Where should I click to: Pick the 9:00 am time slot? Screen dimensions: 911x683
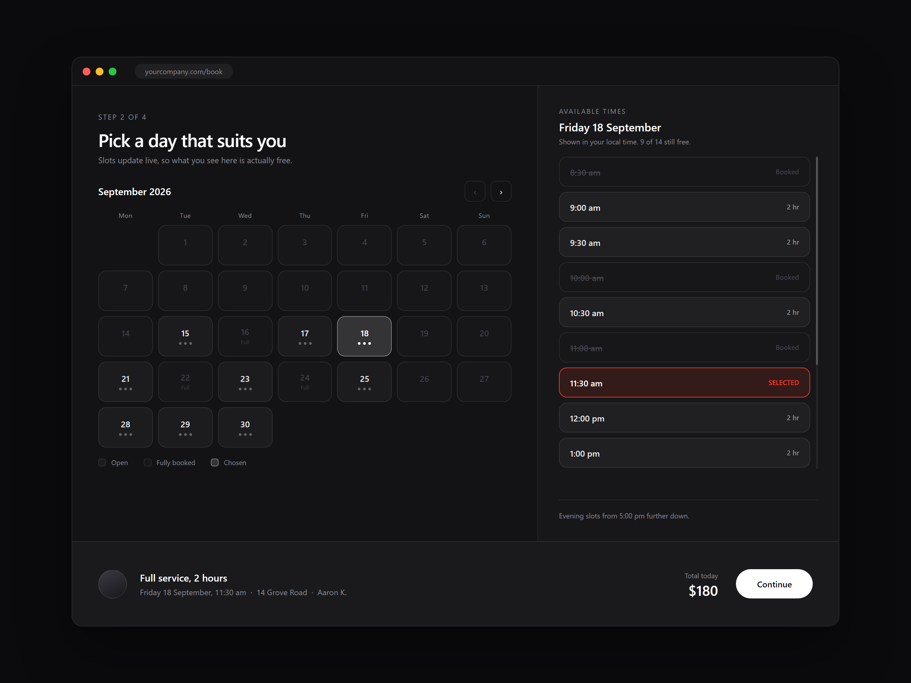684,207
